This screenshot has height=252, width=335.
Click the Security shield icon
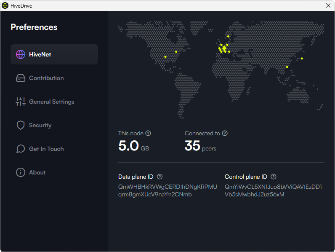coord(21,125)
